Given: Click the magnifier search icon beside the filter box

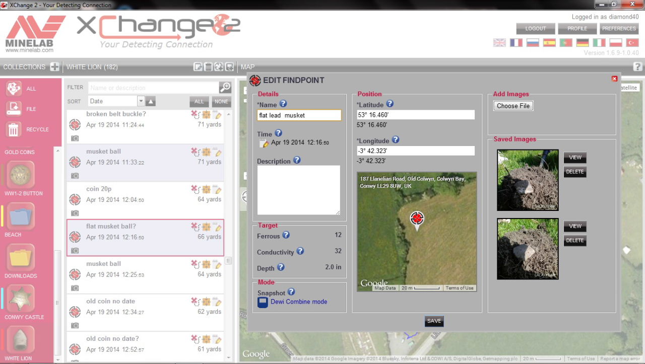Looking at the screenshot, I should (225, 88).
